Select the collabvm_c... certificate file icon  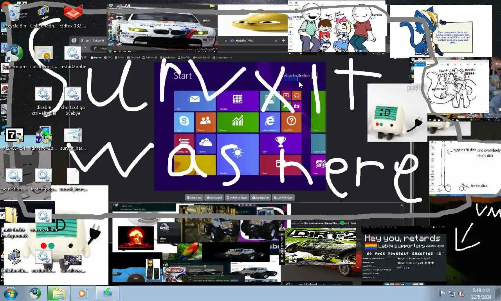click(43, 57)
